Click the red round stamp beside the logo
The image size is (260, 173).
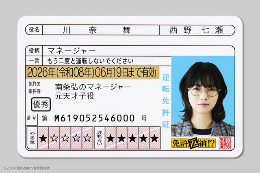[x=225, y=143]
